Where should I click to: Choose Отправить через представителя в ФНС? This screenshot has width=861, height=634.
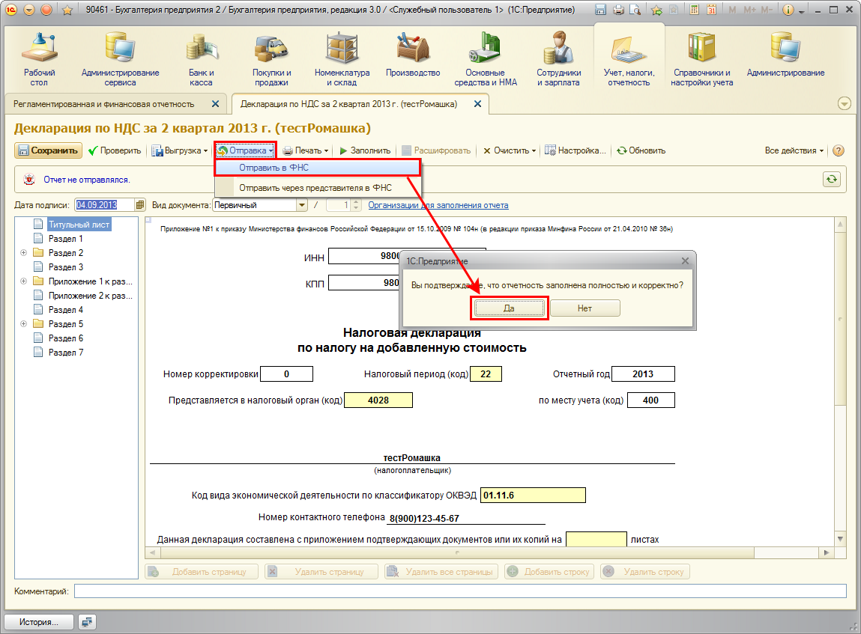(x=318, y=188)
